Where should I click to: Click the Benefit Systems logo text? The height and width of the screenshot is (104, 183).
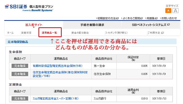pyautogui.click(x=42, y=10)
